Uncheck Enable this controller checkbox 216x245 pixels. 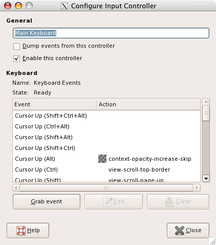(16, 59)
